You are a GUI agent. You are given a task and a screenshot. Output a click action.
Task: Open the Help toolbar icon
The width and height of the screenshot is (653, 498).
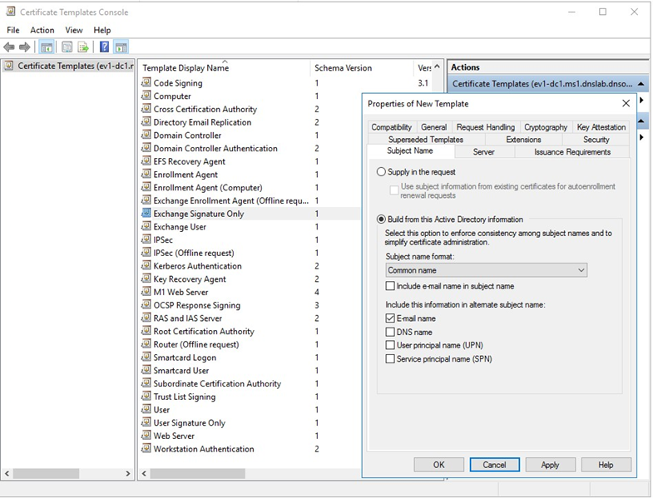pyautogui.click(x=105, y=47)
